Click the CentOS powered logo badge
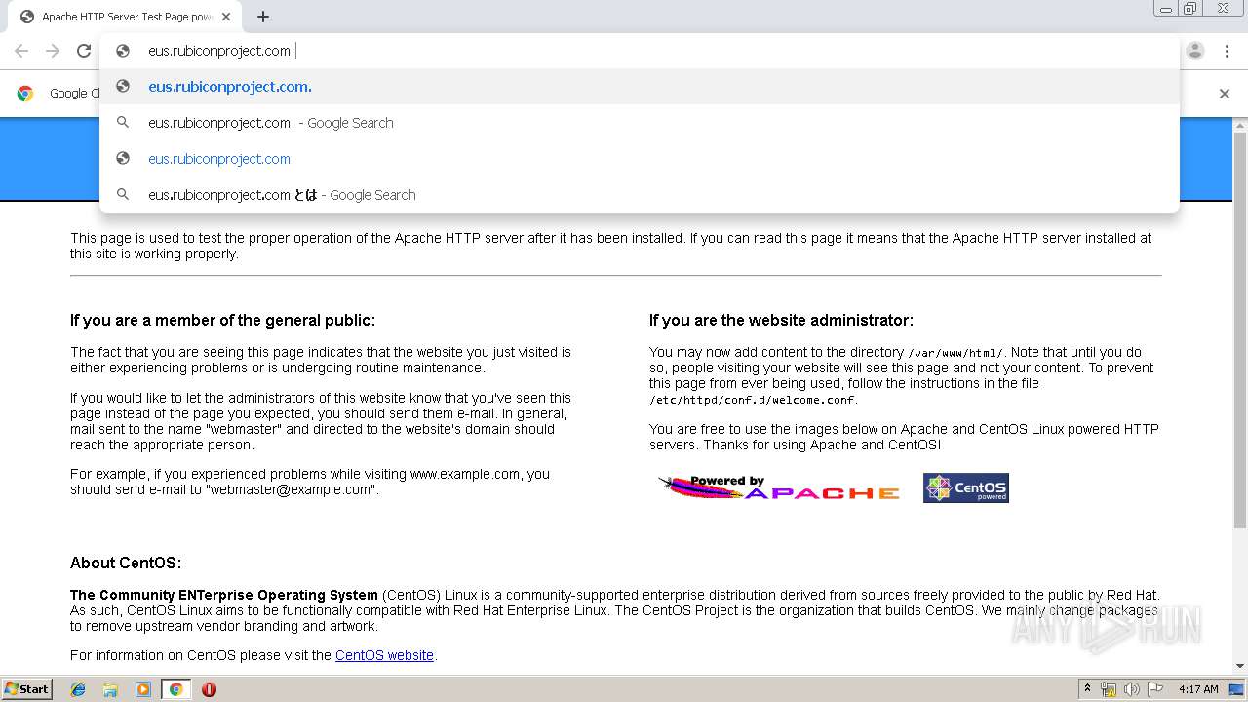 pos(966,487)
